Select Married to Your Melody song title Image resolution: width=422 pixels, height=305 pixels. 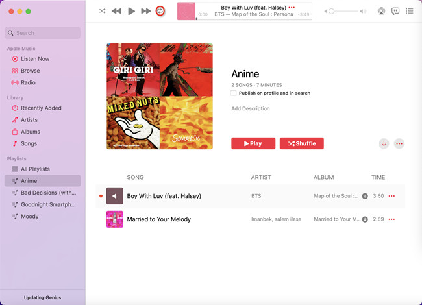click(159, 219)
